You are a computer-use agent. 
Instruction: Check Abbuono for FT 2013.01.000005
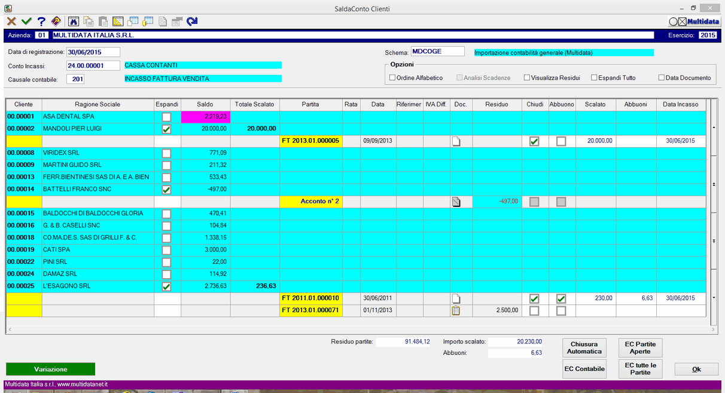561,141
